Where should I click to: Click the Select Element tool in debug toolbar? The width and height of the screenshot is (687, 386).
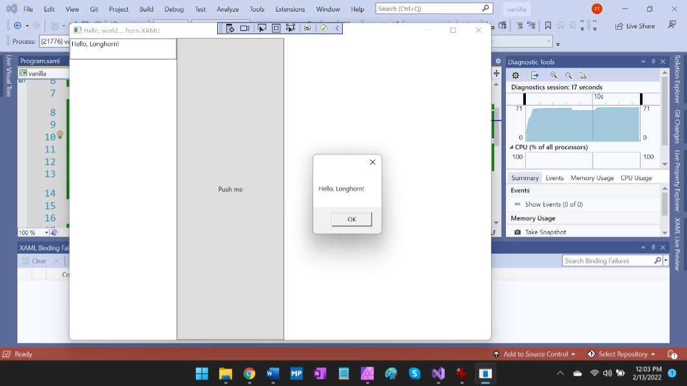[x=262, y=28]
